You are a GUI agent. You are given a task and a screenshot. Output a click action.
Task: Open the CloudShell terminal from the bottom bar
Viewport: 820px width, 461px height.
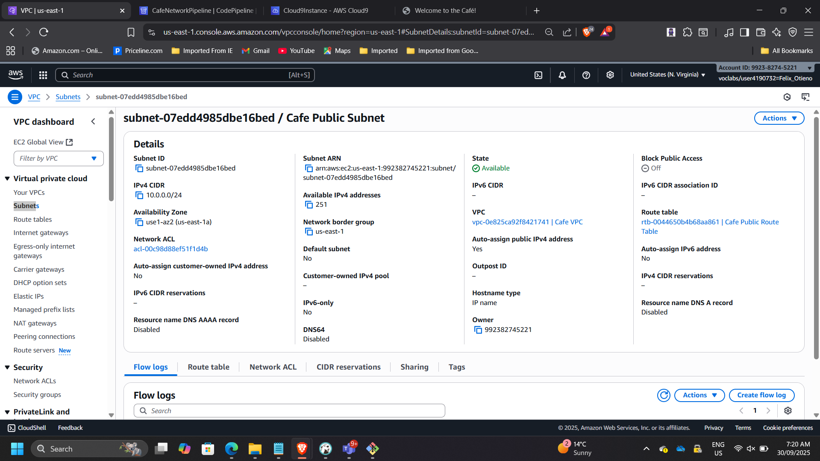click(26, 427)
